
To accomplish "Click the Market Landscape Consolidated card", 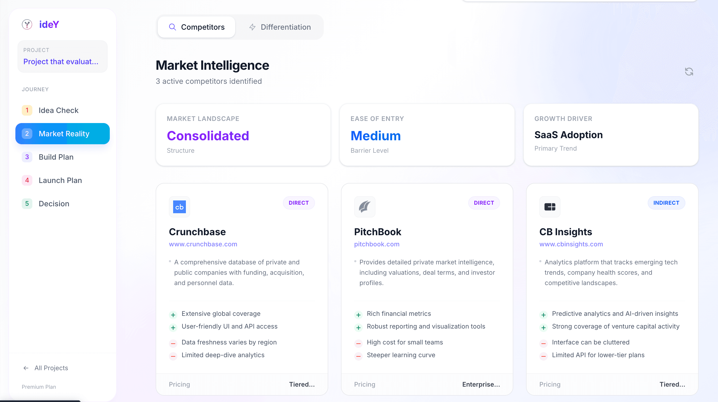I will pyautogui.click(x=243, y=135).
